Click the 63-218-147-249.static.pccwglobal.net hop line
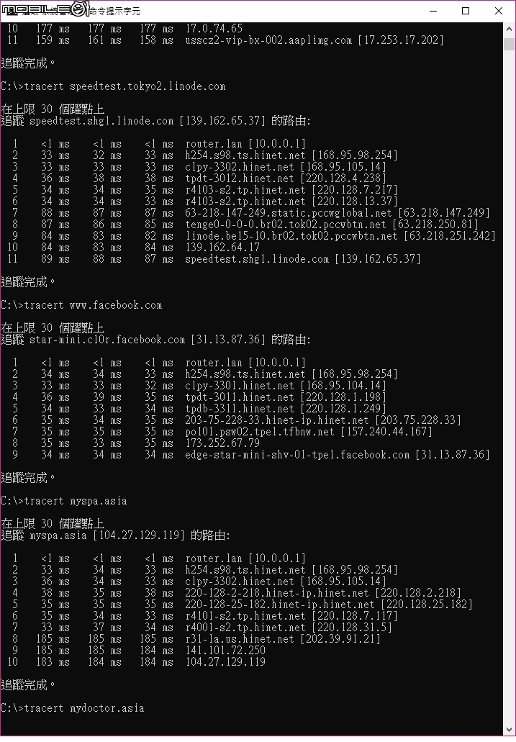This screenshot has width=516, height=742. tap(248, 213)
